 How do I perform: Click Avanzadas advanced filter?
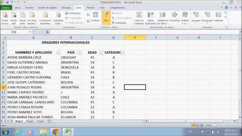tap(119, 23)
